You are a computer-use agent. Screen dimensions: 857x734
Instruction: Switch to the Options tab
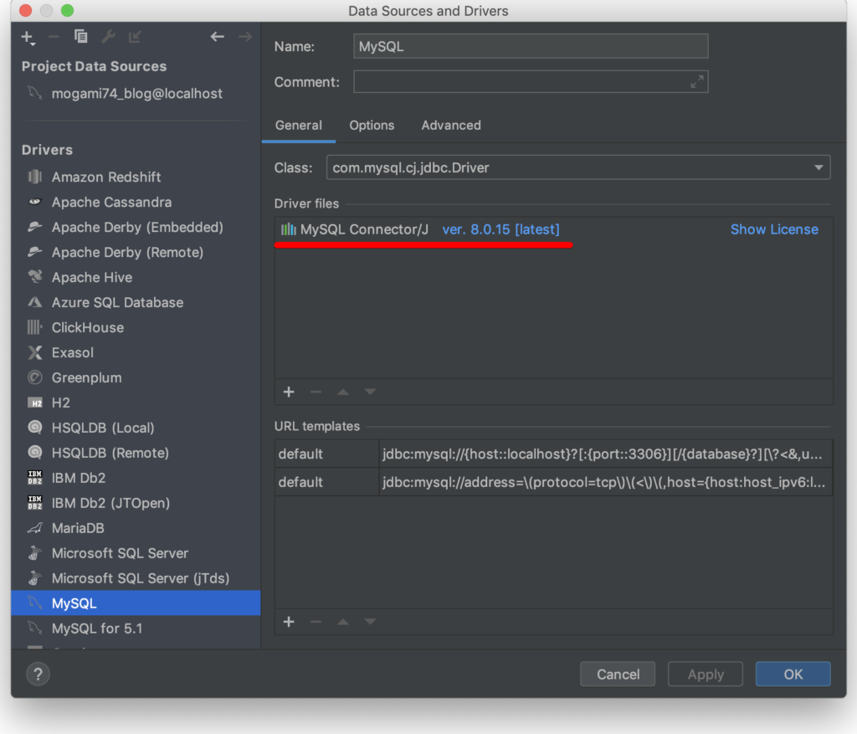(372, 126)
